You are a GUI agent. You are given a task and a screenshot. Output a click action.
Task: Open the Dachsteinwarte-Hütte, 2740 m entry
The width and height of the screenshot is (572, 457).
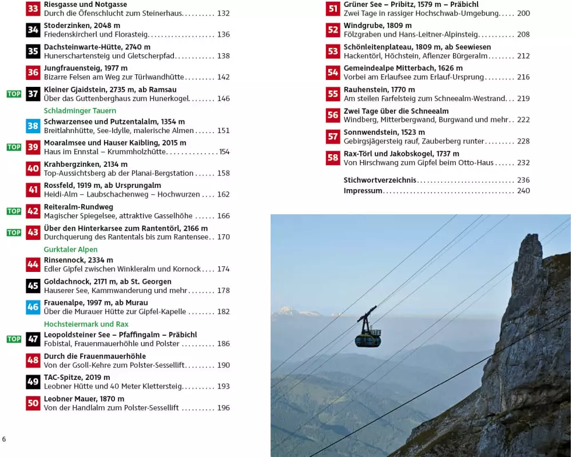click(97, 47)
